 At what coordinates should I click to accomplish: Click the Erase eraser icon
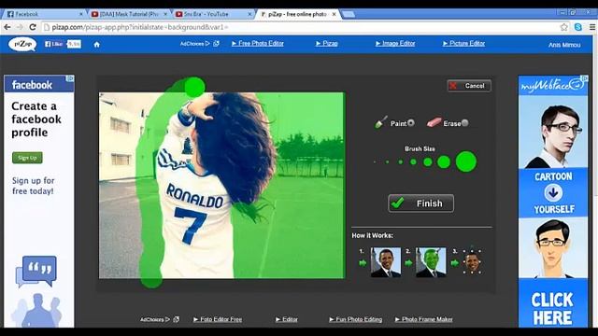click(434, 122)
